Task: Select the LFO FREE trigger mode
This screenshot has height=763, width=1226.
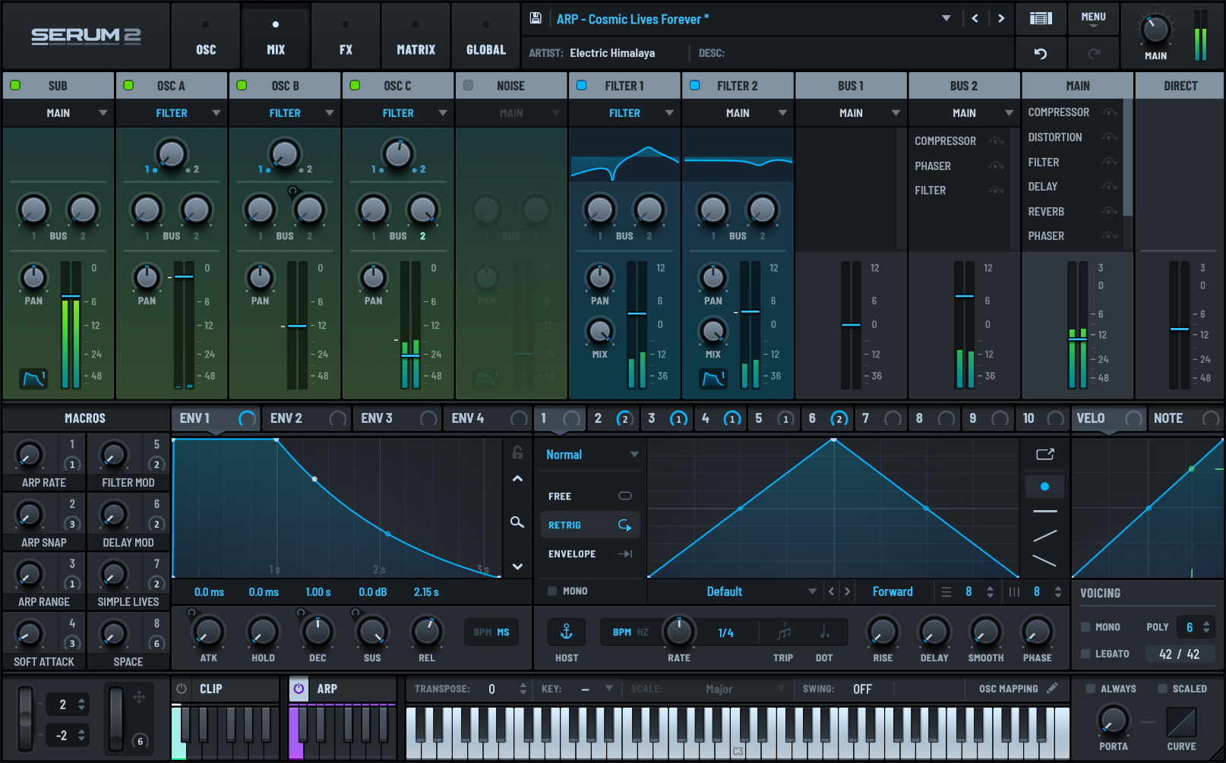Action: [590, 496]
